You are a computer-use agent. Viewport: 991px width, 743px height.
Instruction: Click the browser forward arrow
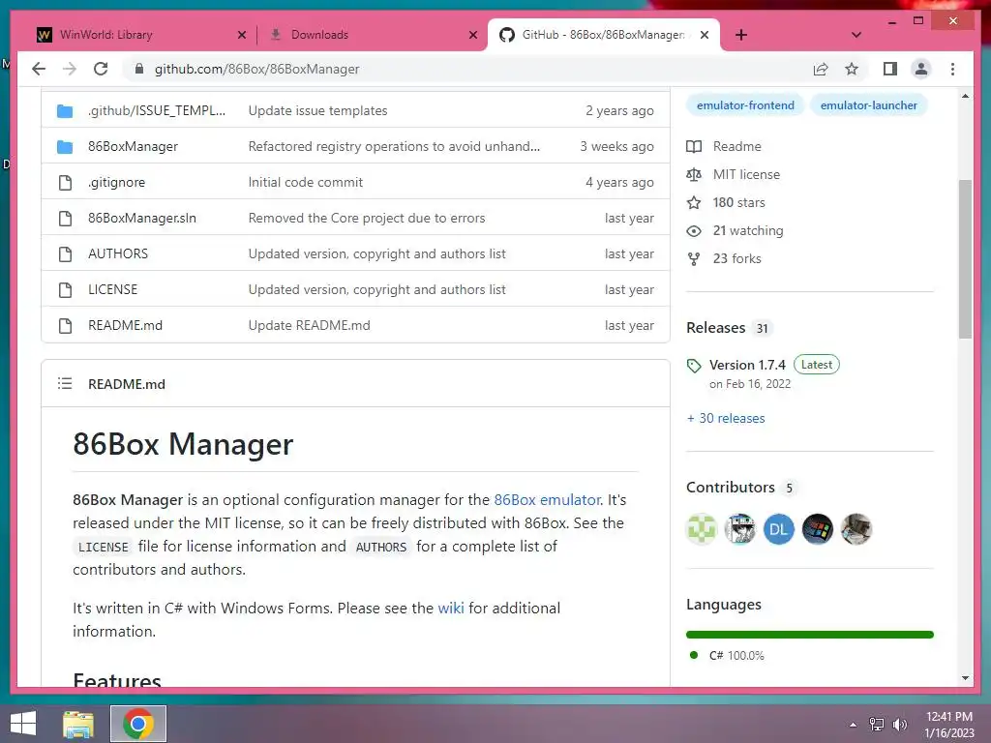click(x=70, y=69)
